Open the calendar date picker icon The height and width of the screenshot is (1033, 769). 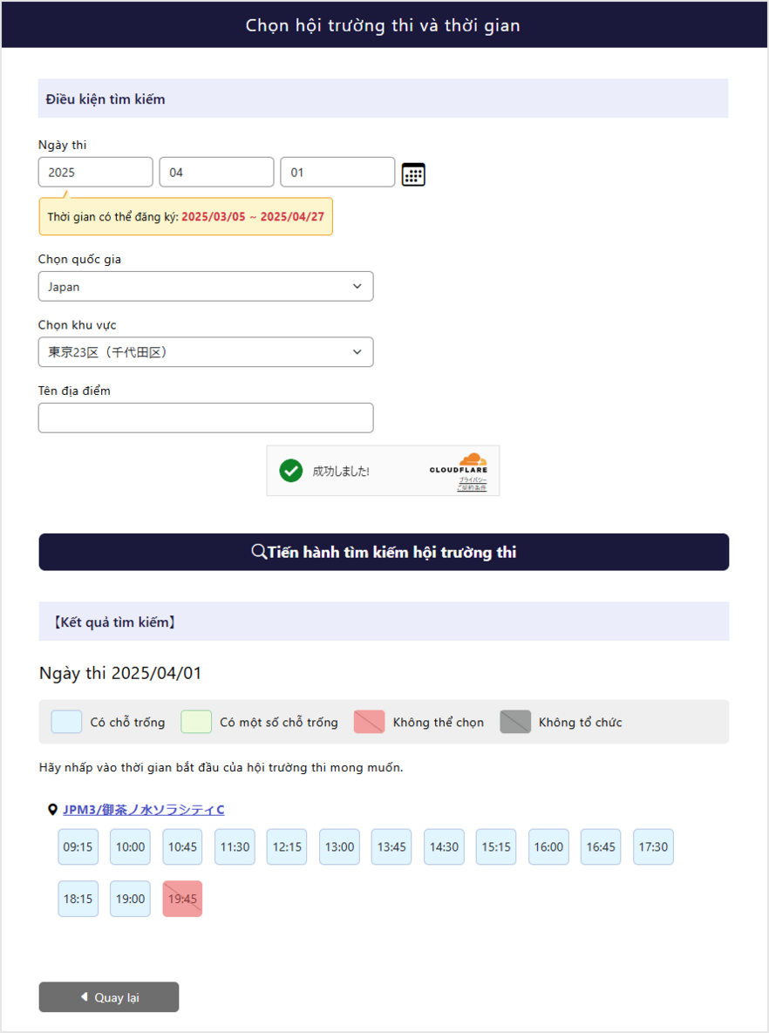pos(413,174)
